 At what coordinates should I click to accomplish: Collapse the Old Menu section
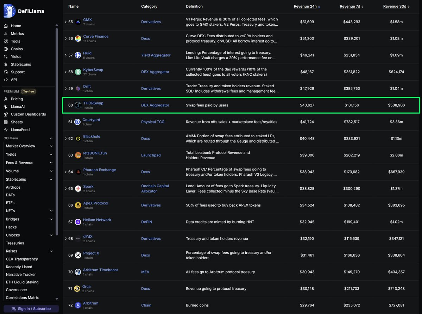tap(51, 138)
